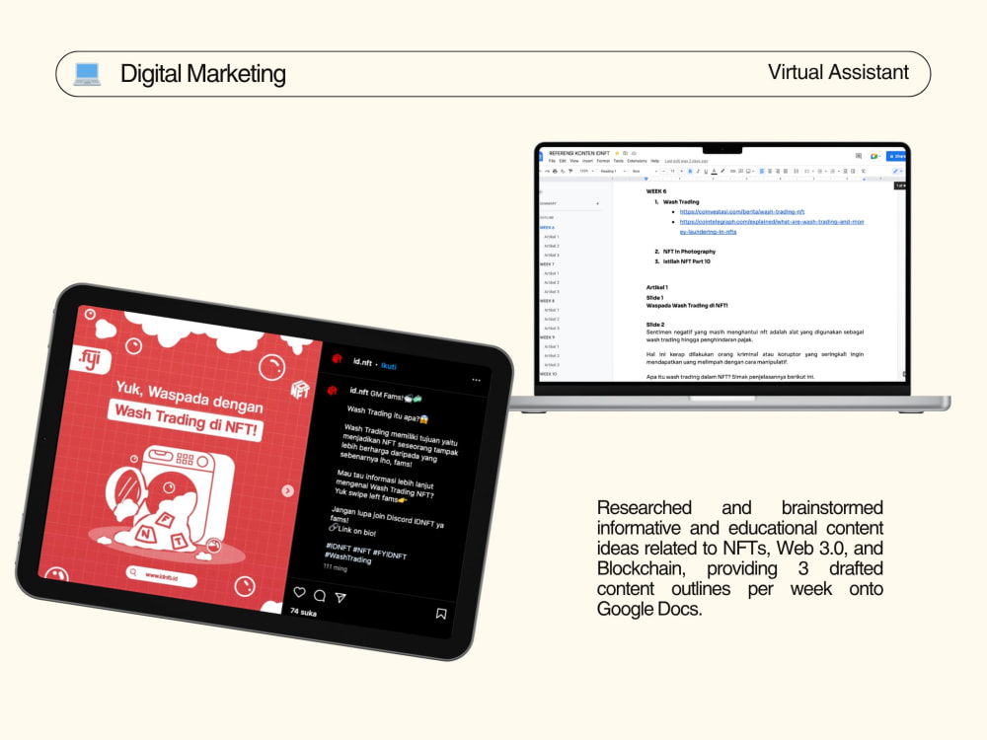The width and height of the screenshot is (987, 740).
Task: Select right align
Action: click(x=778, y=171)
